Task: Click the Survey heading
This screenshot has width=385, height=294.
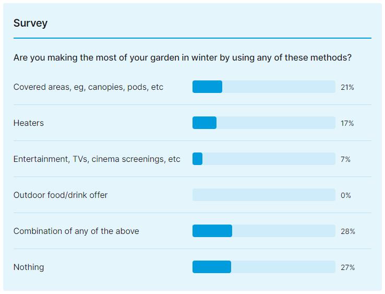Action: pyautogui.click(x=30, y=23)
